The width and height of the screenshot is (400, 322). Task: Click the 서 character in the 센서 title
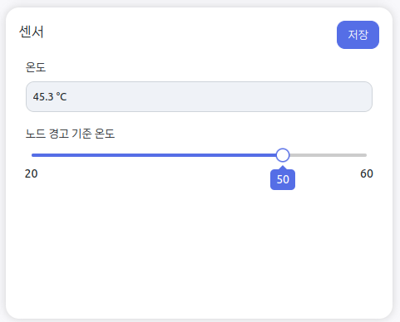(37, 32)
